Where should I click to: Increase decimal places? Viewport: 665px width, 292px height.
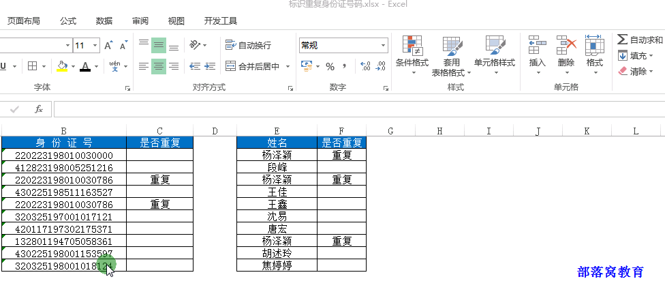pyautogui.click(x=366, y=66)
